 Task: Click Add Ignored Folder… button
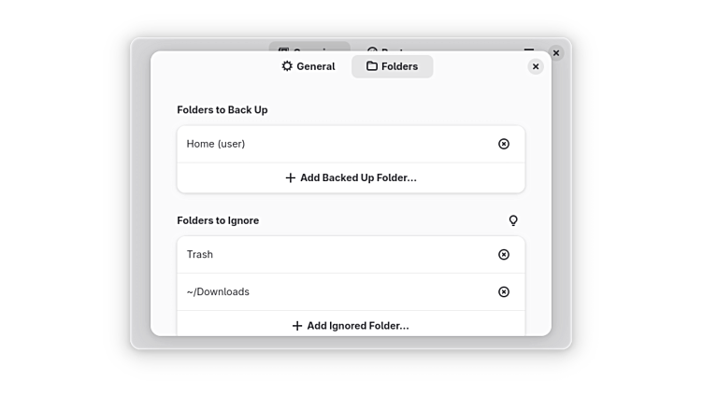tap(351, 326)
